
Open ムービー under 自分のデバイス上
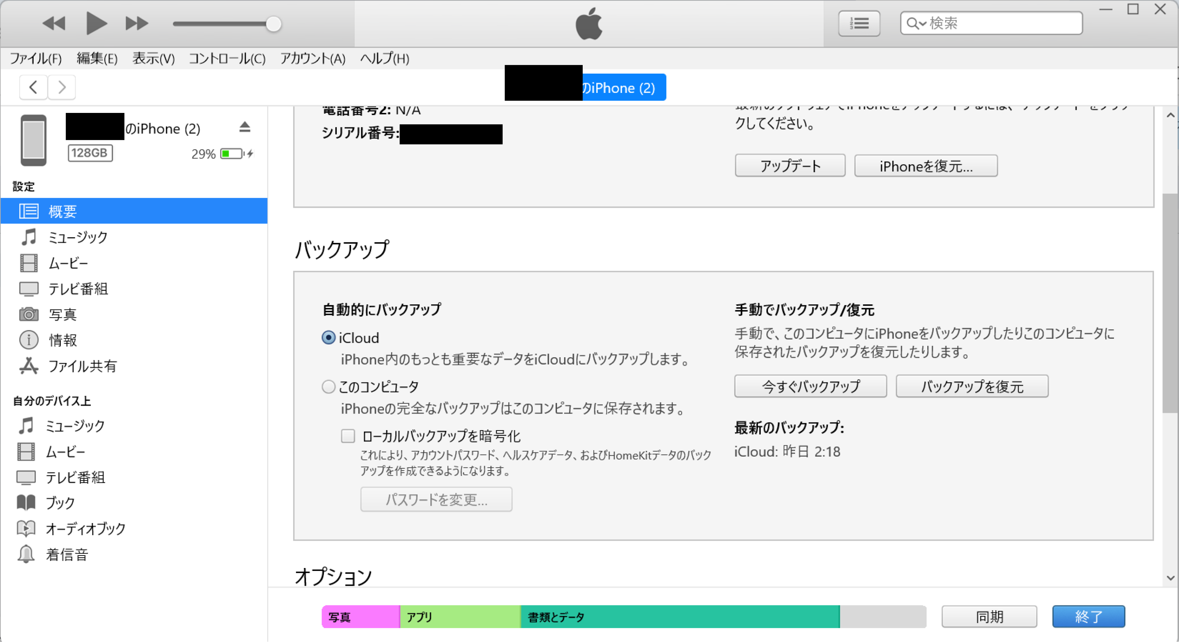(134, 452)
